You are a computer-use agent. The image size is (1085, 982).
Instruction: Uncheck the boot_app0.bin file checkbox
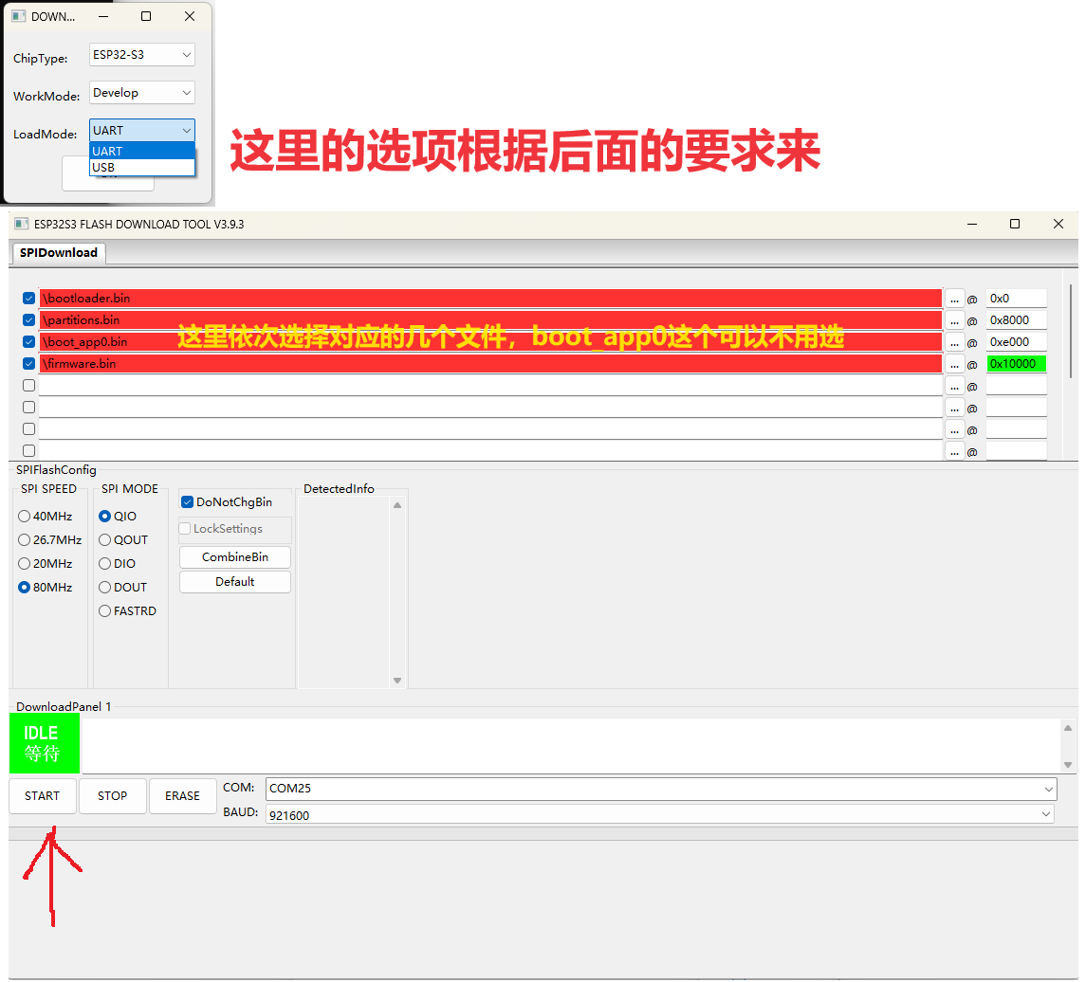(29, 342)
